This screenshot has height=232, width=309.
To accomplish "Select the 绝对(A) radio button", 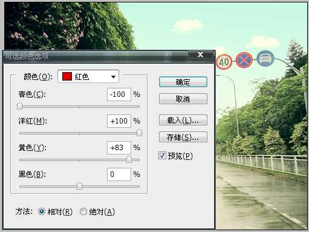I will point(83,211).
